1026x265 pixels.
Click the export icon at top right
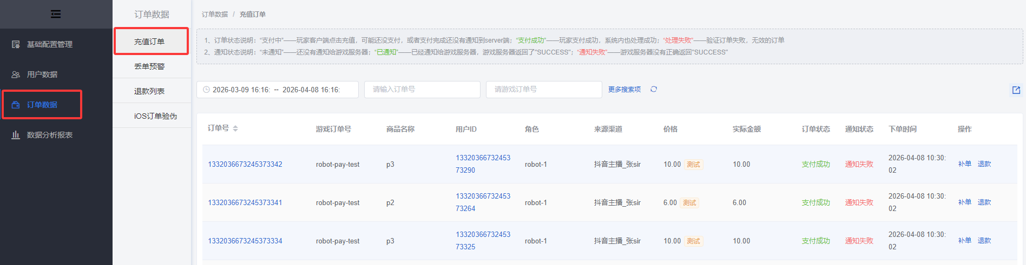click(x=1016, y=90)
